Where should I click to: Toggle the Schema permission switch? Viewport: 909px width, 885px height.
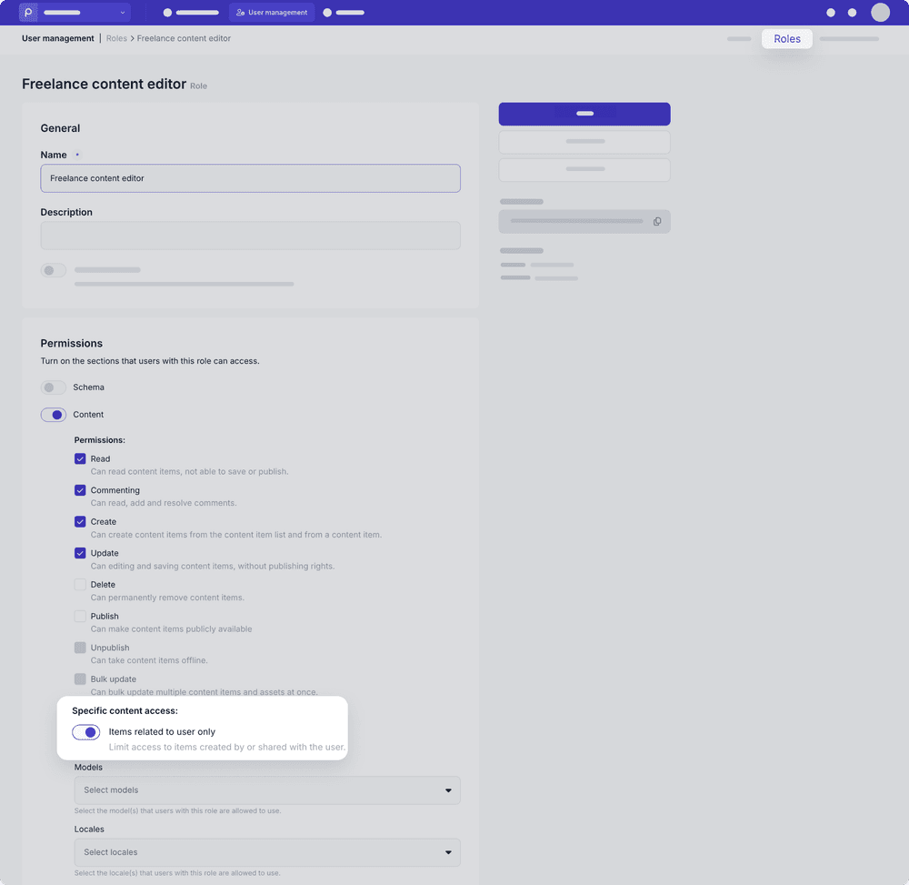click(54, 387)
